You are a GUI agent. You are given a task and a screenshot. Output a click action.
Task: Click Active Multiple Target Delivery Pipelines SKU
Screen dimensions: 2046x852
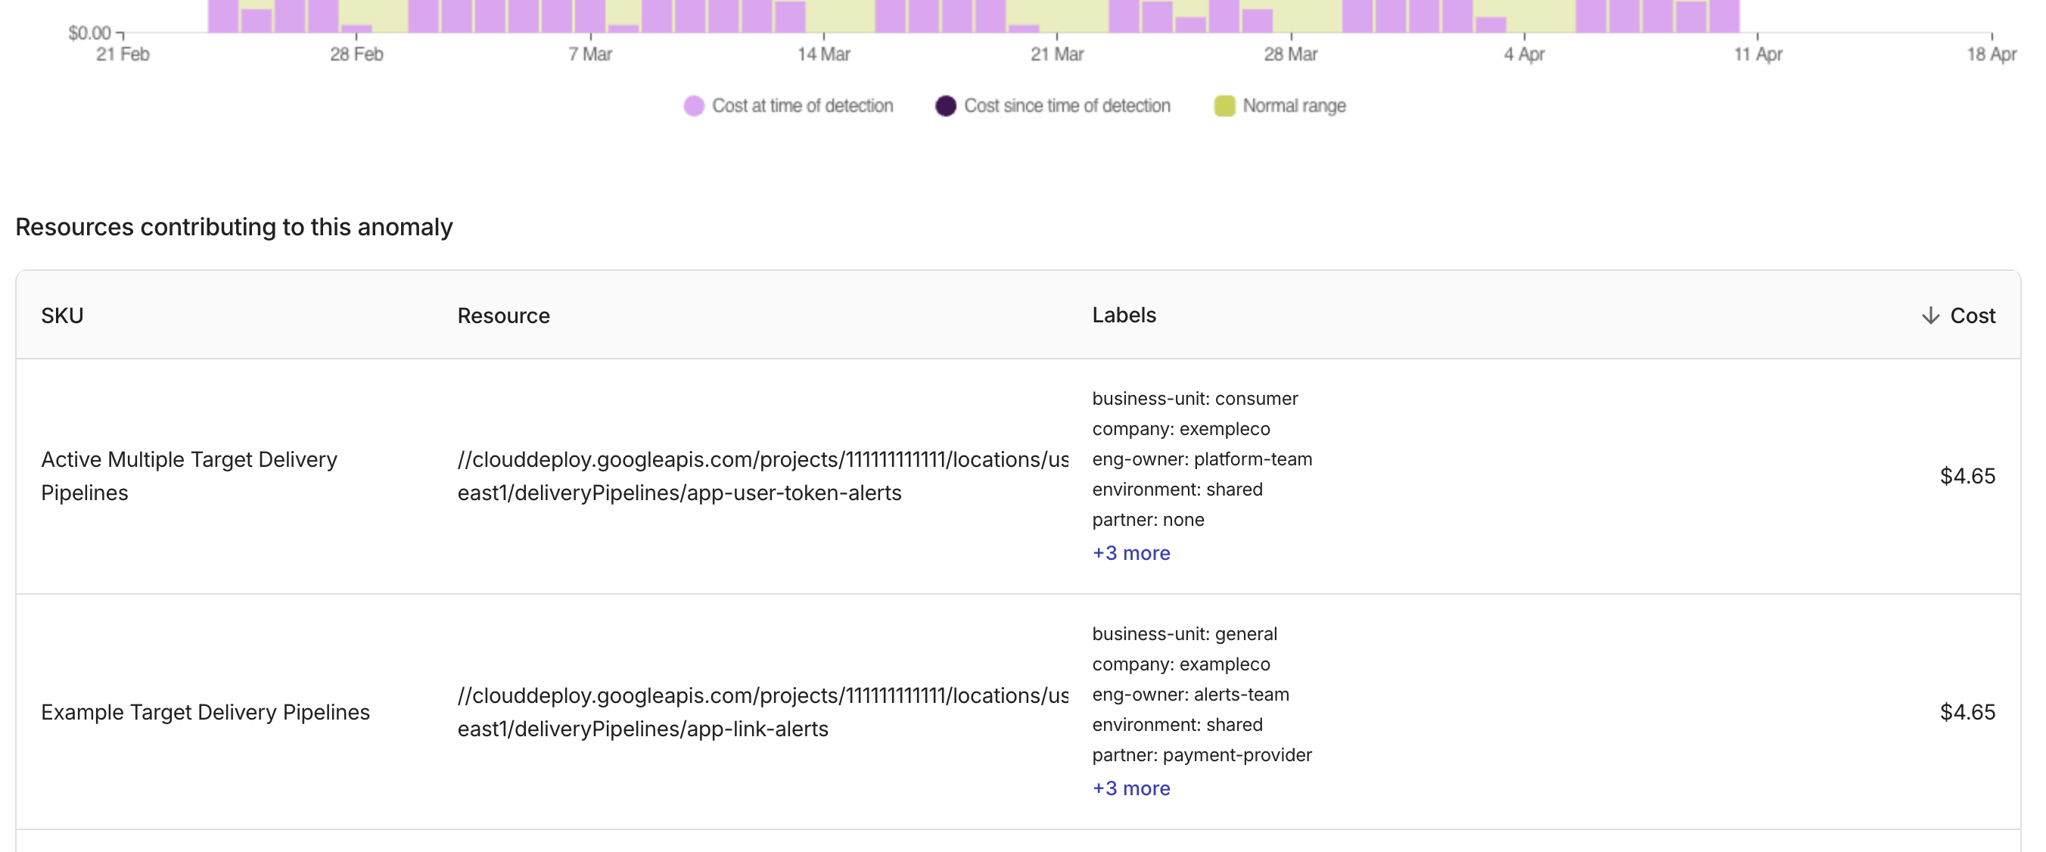point(189,476)
